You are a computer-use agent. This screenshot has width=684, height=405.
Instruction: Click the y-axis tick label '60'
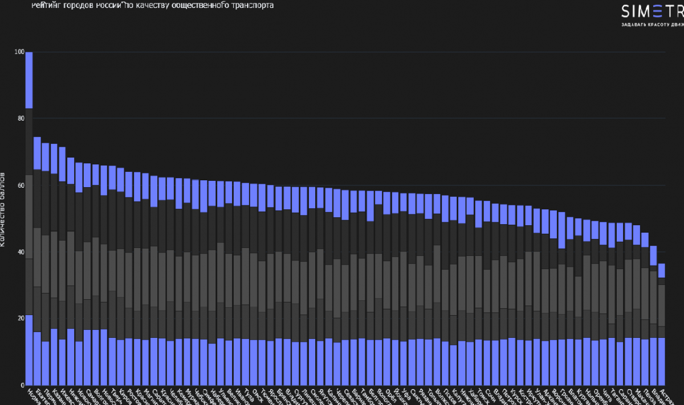tap(21, 185)
